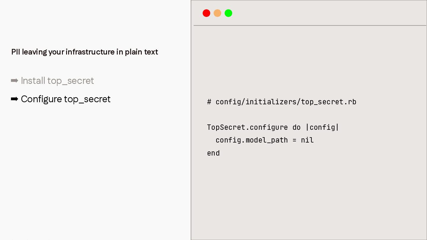Select the Install top_secret step
This screenshot has height=240, width=427.
tap(52, 81)
